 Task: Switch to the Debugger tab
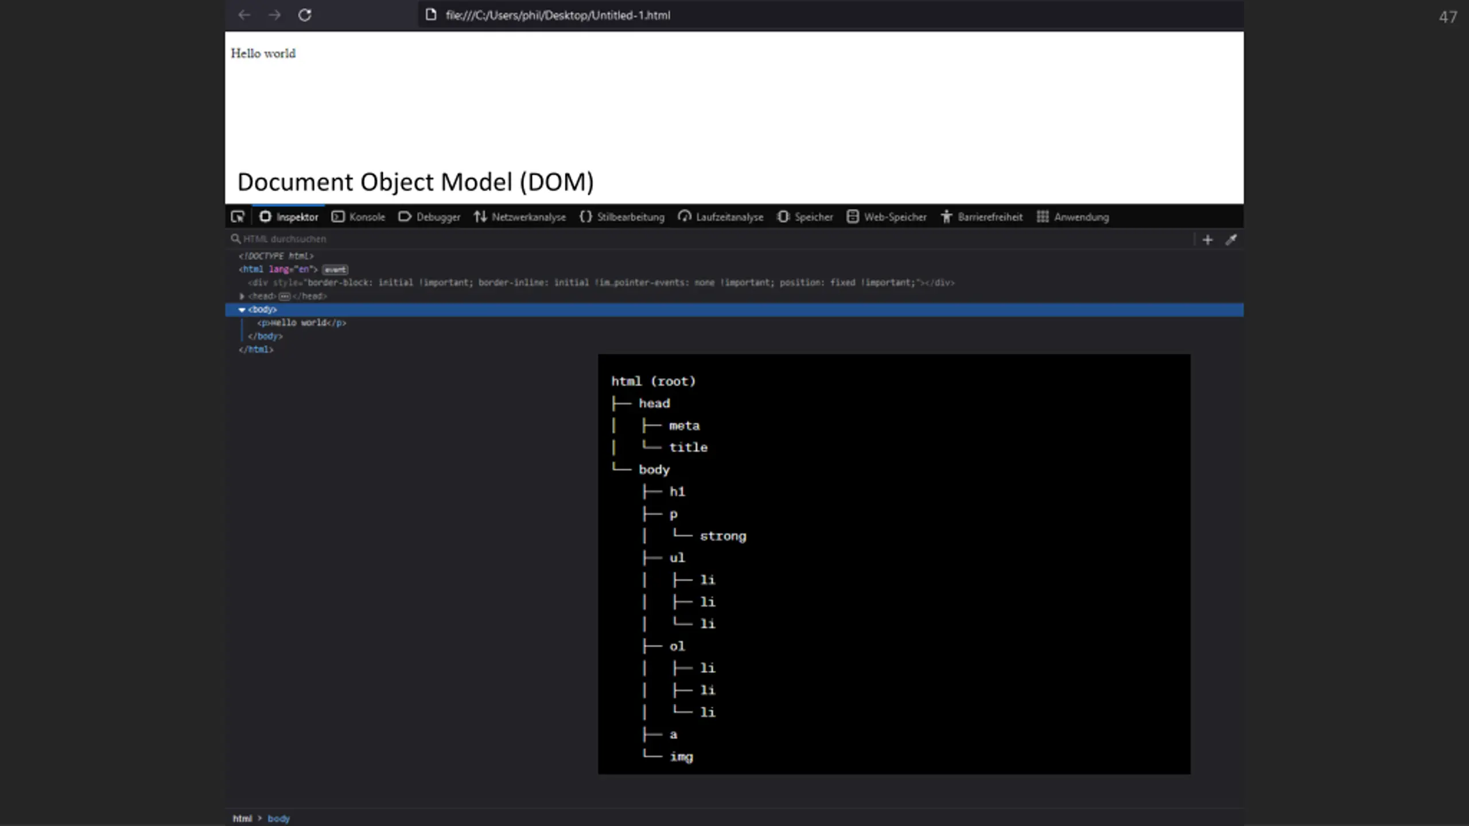429,217
